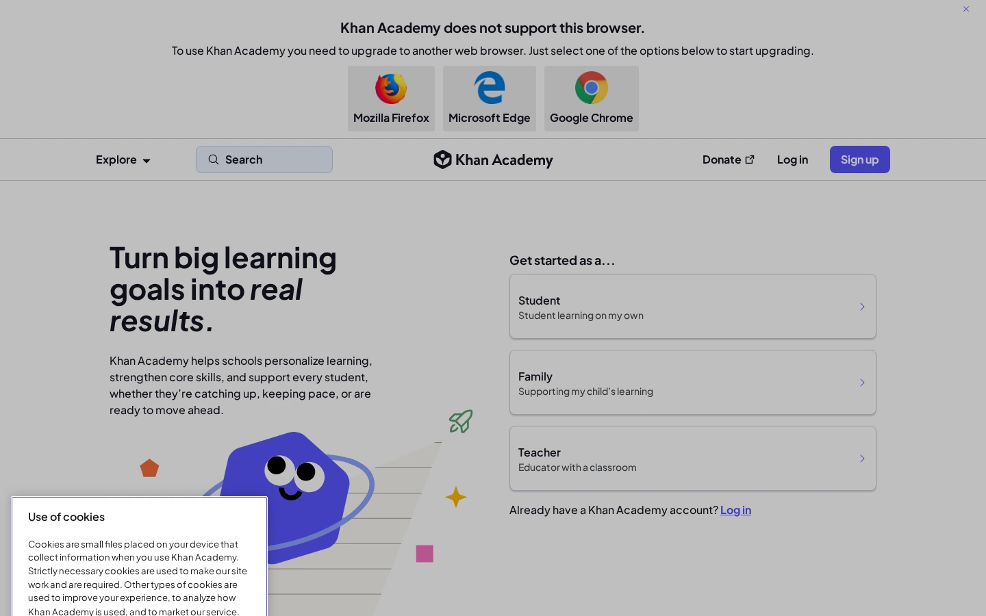Click the 'Get started as a...' heading

(x=562, y=260)
